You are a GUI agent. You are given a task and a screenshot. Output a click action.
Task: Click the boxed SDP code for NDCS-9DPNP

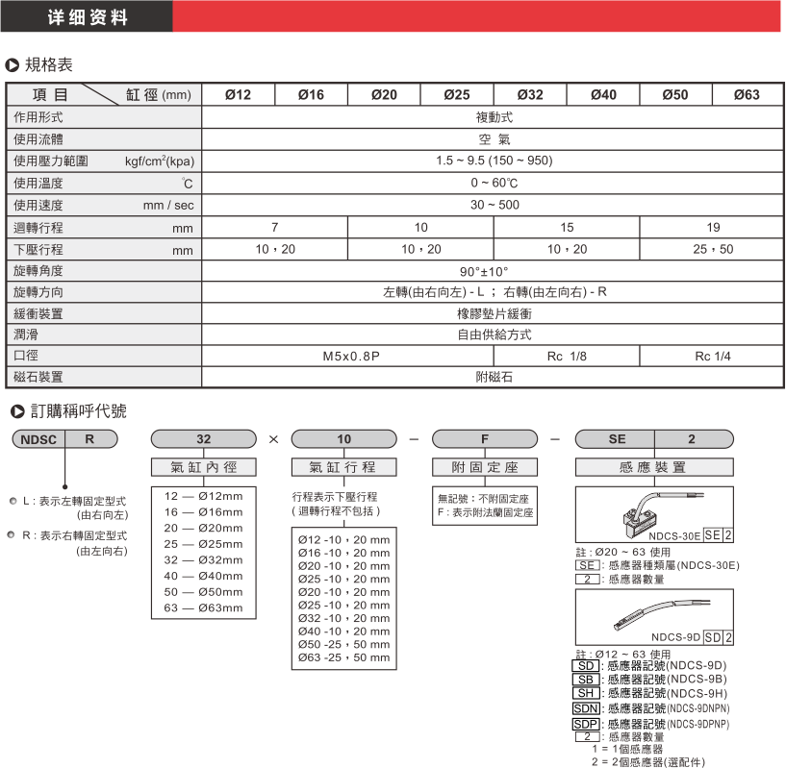[584, 723]
